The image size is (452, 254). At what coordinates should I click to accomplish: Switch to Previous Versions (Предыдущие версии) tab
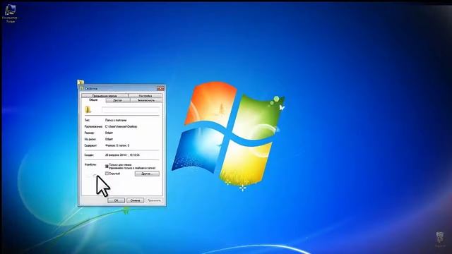(x=105, y=96)
